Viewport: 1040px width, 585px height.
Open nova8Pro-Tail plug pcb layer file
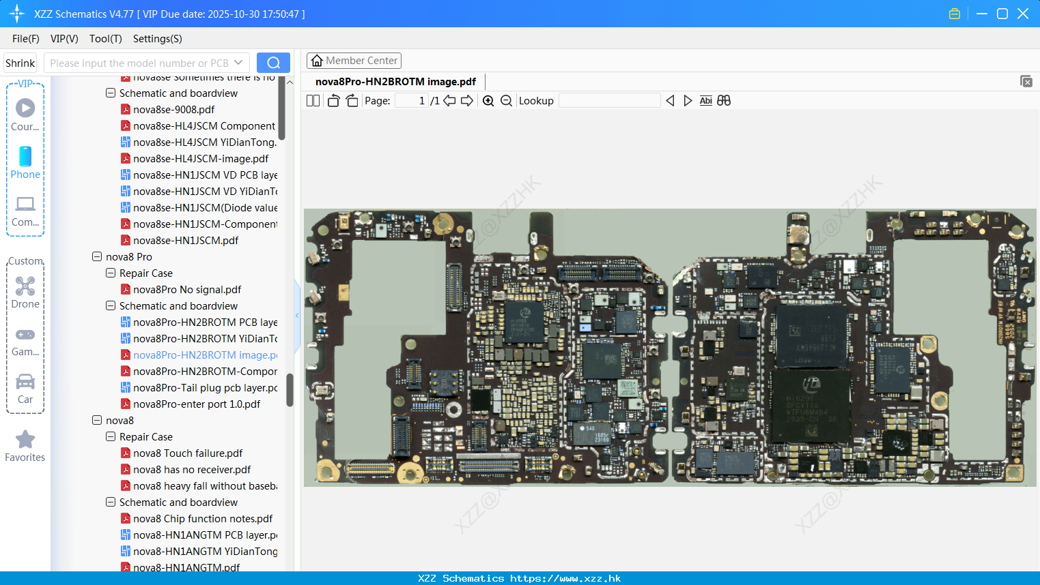[199, 388]
